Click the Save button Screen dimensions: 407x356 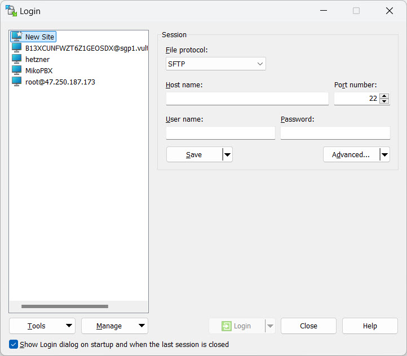(x=194, y=155)
